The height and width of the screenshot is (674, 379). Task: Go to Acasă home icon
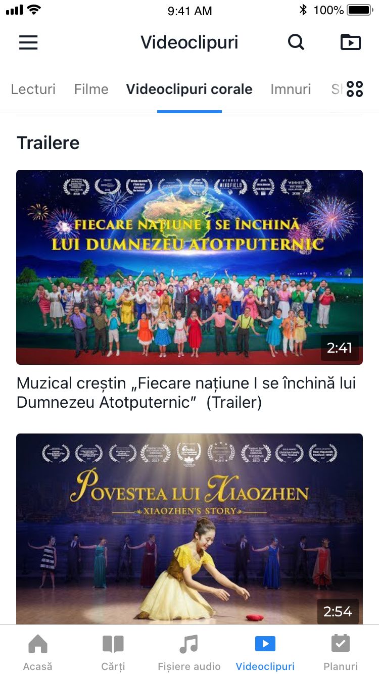coord(38,644)
